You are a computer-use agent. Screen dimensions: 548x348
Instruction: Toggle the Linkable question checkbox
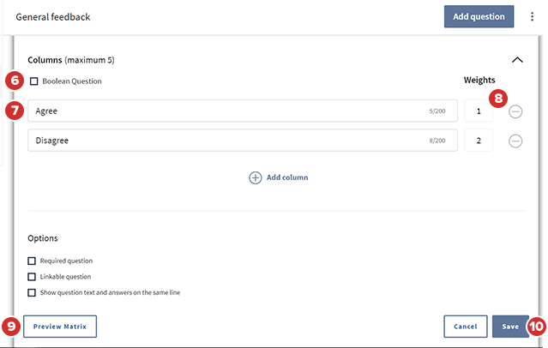coord(33,277)
